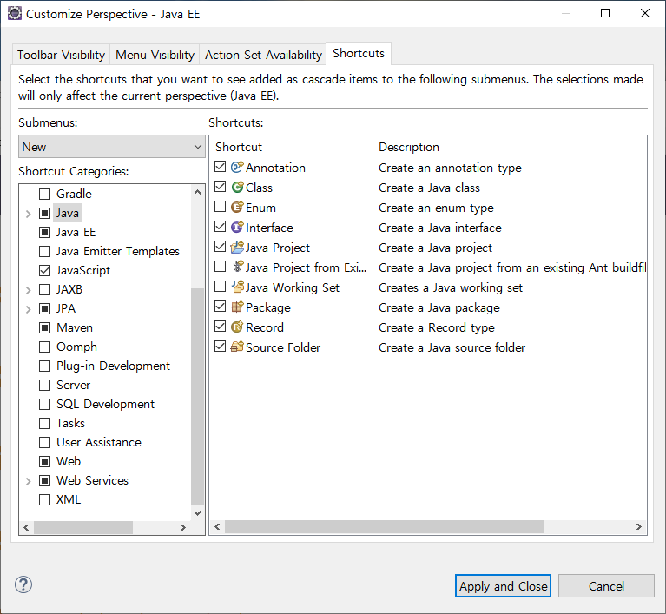Click the Cancel button

(x=606, y=586)
